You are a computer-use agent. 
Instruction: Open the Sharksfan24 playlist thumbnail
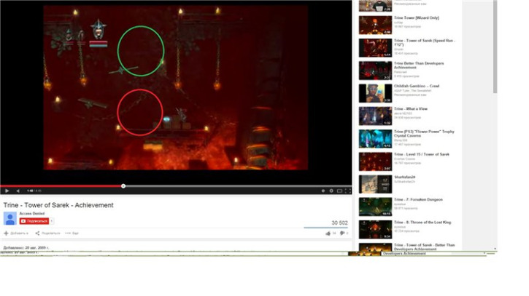pos(375,184)
